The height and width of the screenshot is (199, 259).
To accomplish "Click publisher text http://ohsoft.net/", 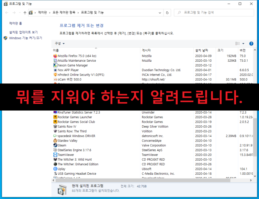I will (x=153, y=79).
